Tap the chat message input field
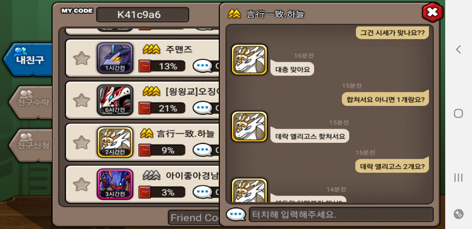Viewport: 472px width, 229px height. point(341,215)
